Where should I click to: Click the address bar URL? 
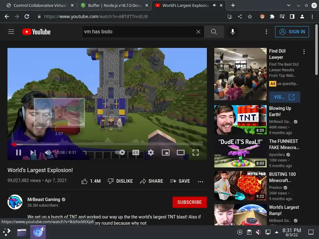coord(96,16)
